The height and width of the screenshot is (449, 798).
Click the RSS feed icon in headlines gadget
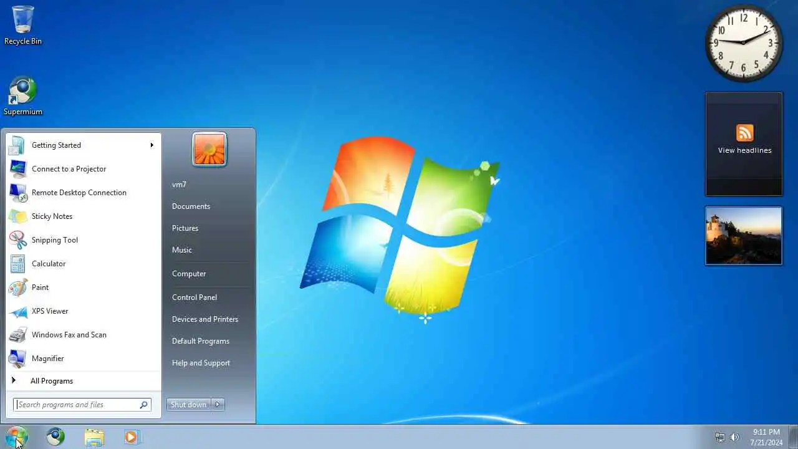(744, 133)
